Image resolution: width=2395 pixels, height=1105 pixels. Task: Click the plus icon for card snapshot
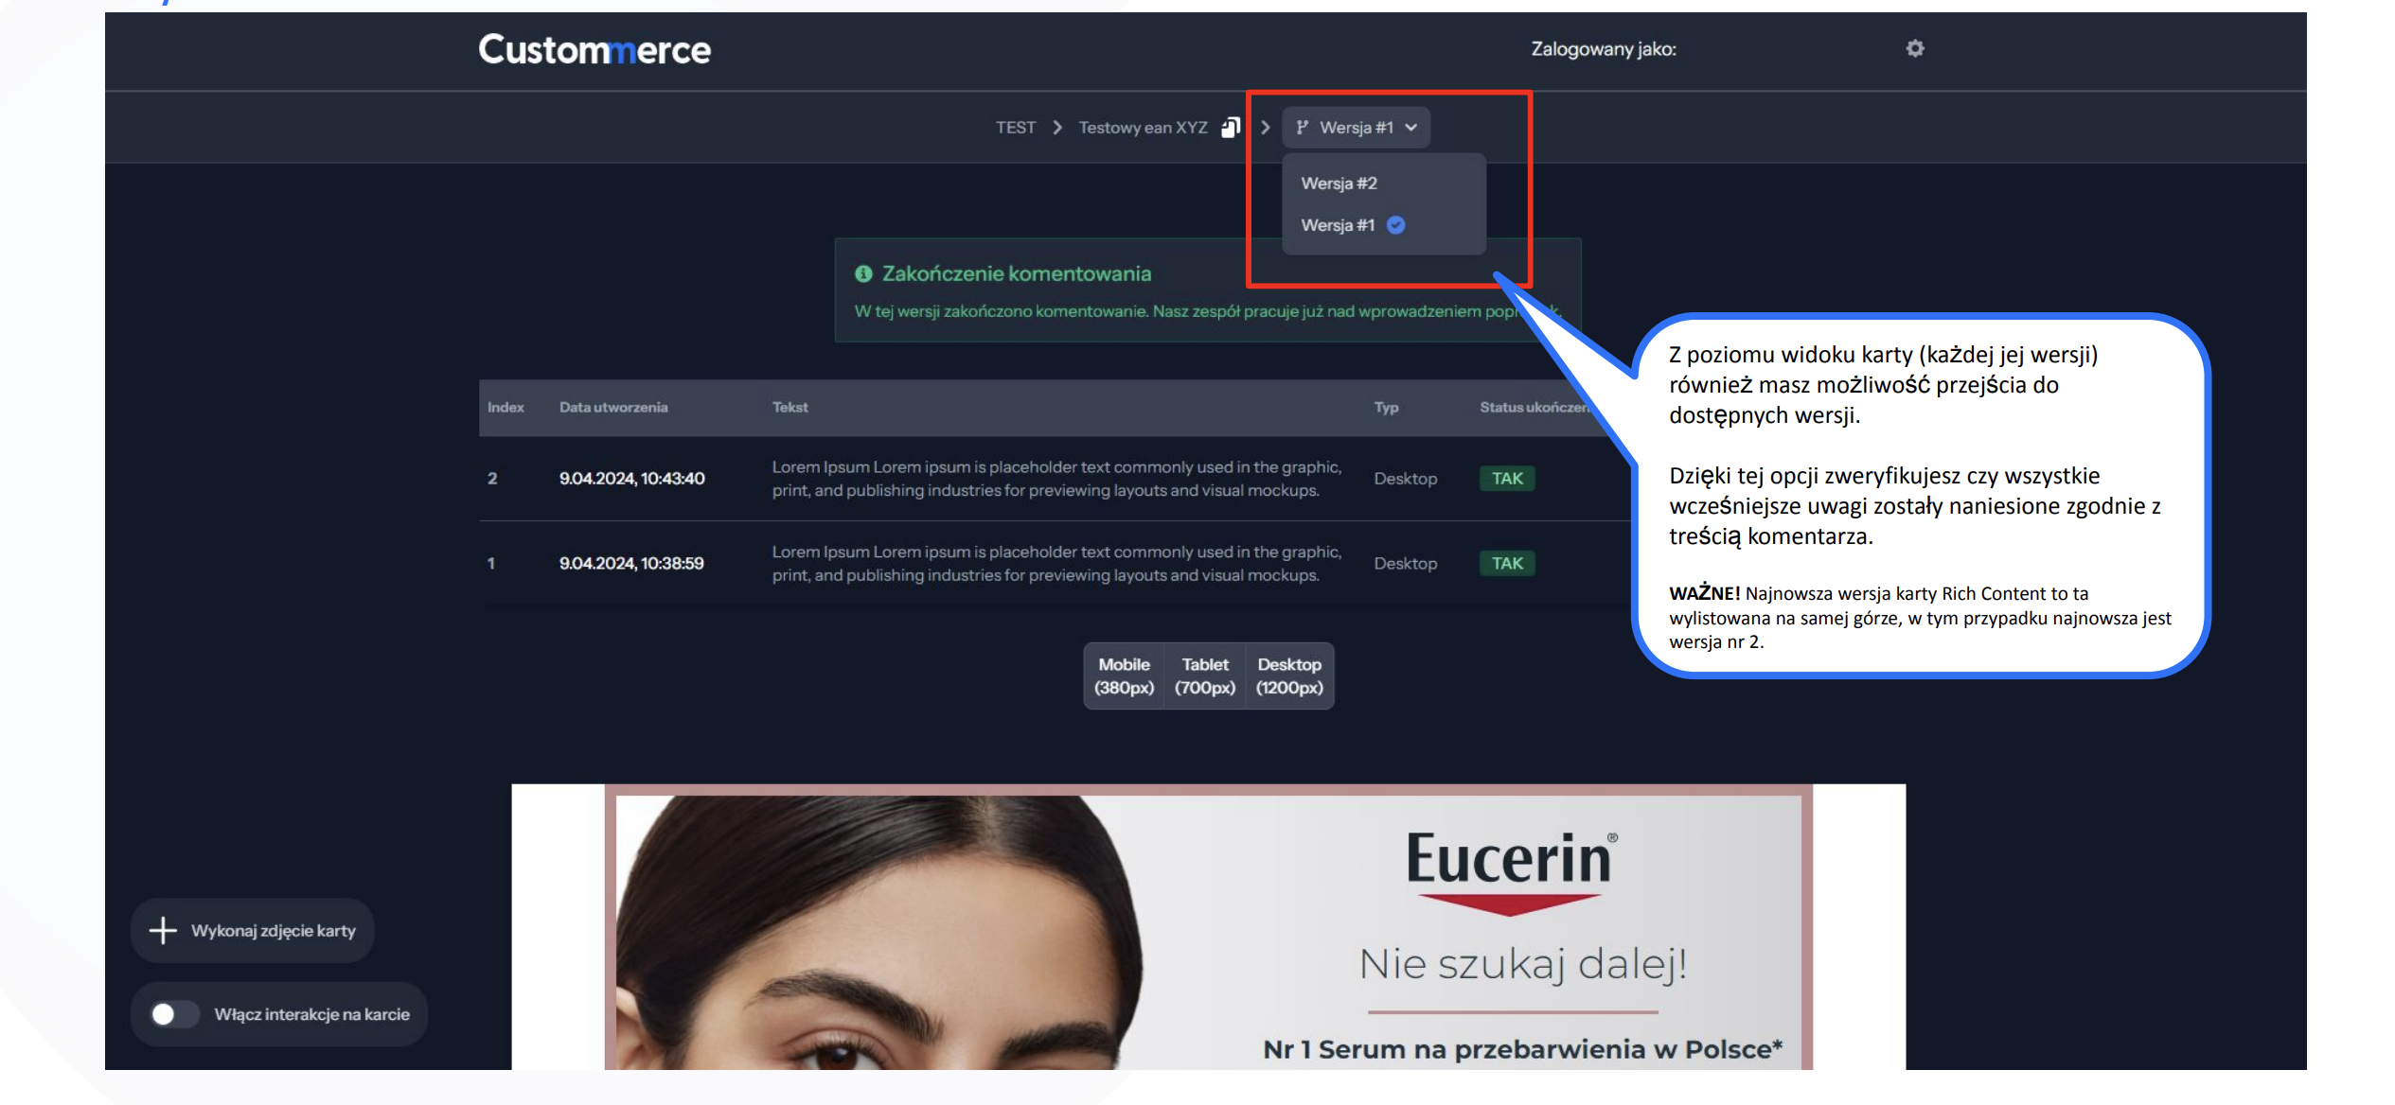pyautogui.click(x=163, y=930)
